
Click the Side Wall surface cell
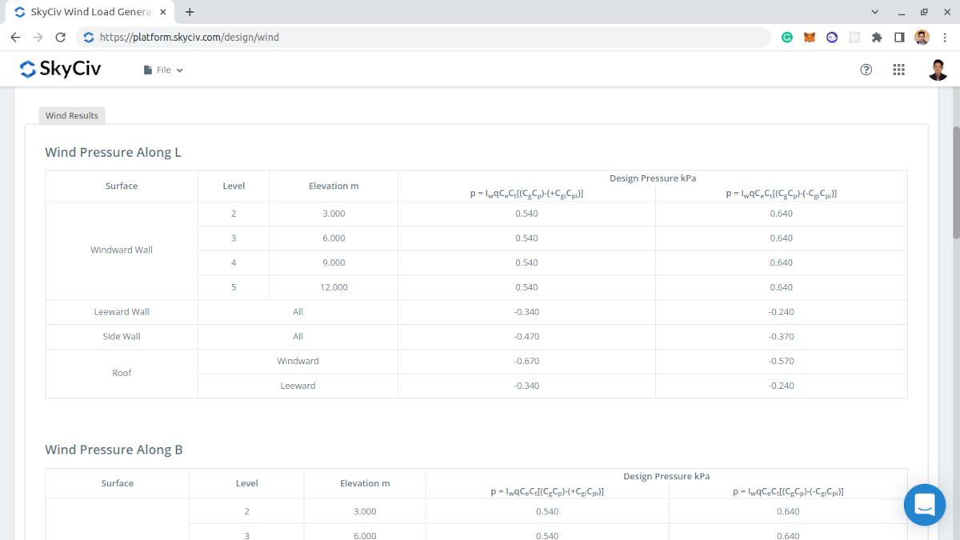[x=122, y=337]
